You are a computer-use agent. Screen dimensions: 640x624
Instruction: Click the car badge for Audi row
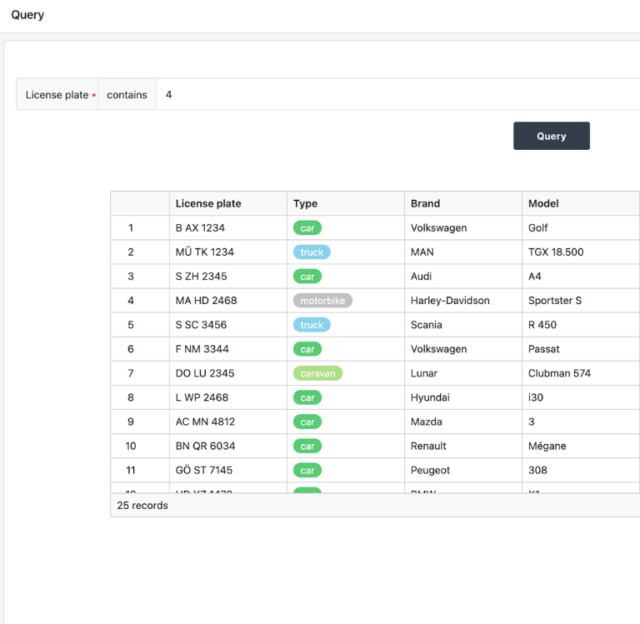(307, 277)
